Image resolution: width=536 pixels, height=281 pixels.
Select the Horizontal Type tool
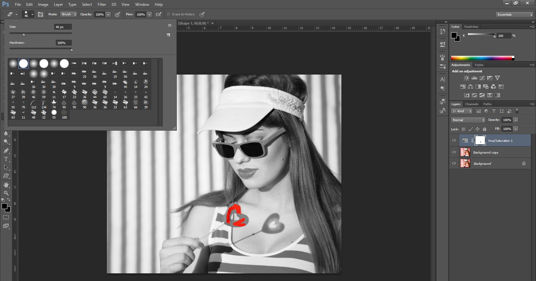(x=6, y=159)
